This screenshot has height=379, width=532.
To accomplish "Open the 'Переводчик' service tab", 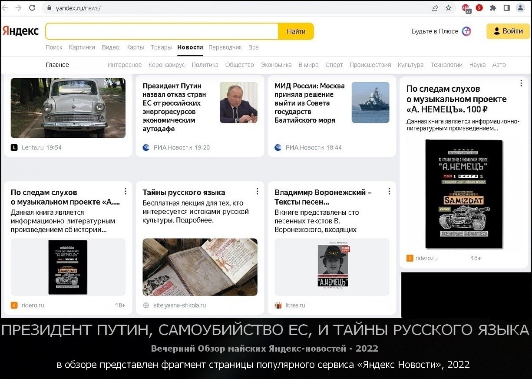I will pyautogui.click(x=225, y=47).
